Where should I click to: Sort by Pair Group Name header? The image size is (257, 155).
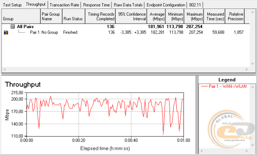(51, 16)
